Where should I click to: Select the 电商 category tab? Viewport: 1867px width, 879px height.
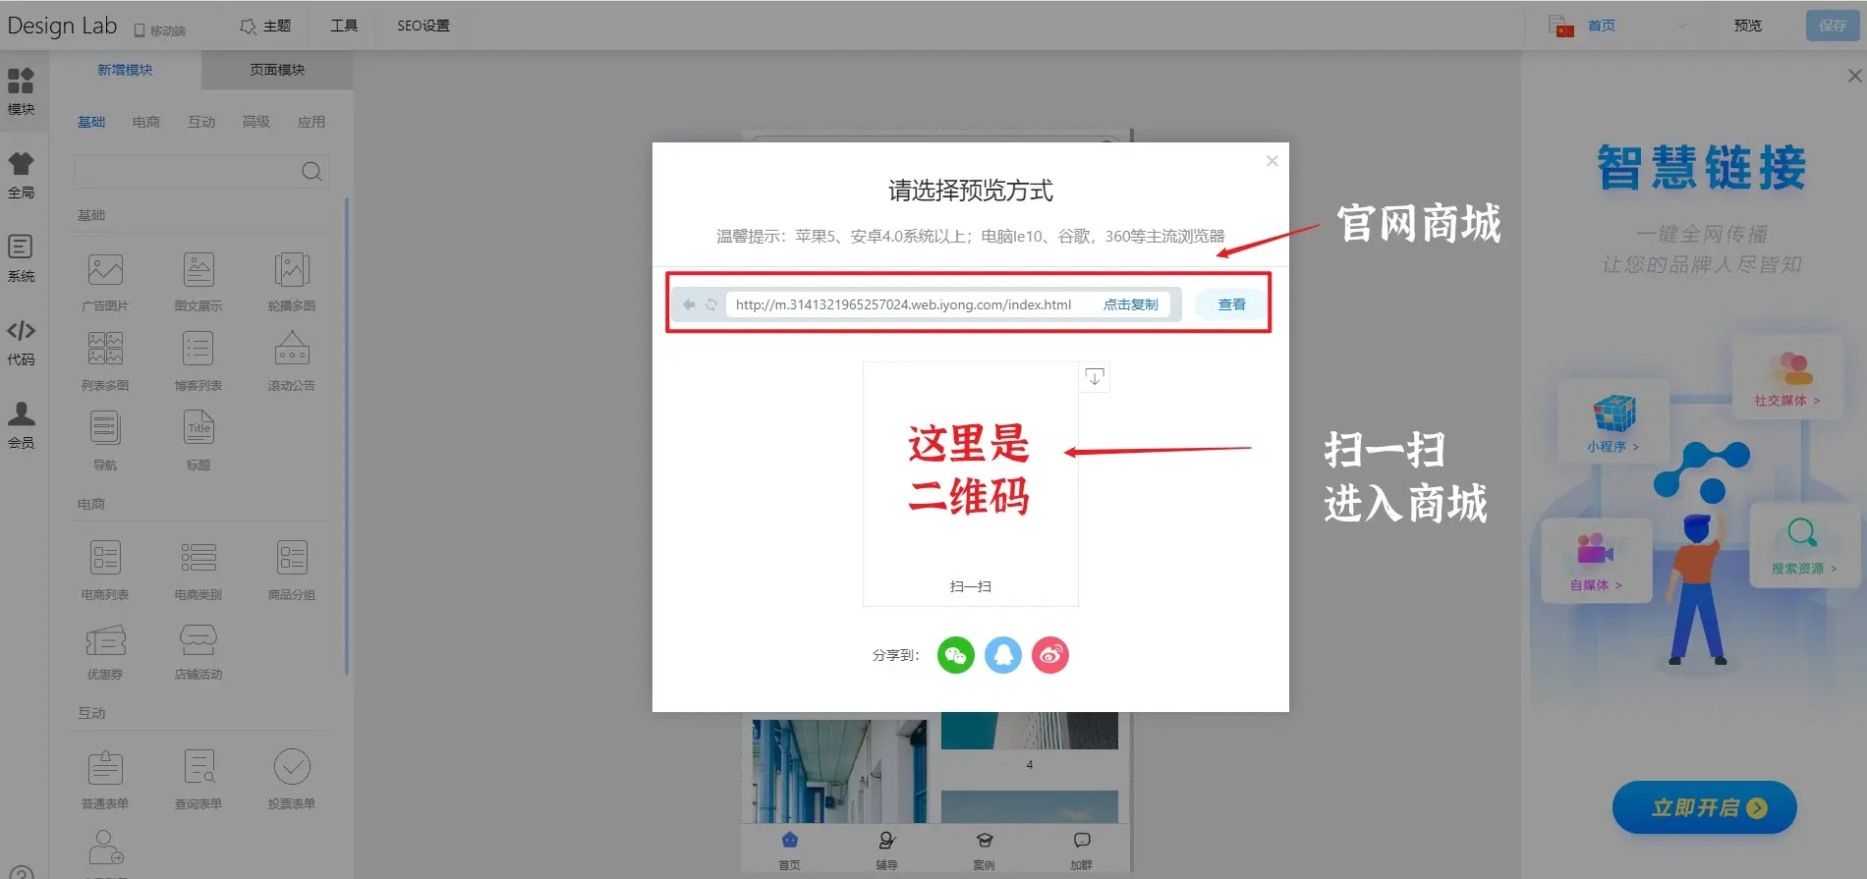click(x=145, y=122)
